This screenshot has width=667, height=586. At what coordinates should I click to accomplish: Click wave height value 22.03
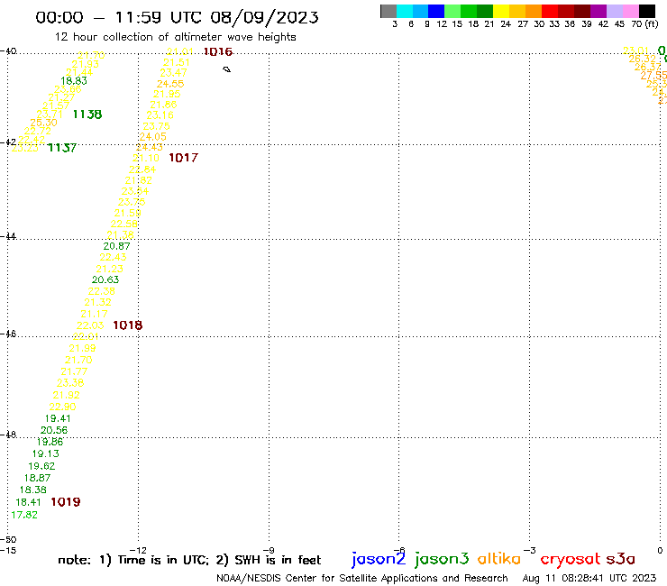click(90, 325)
